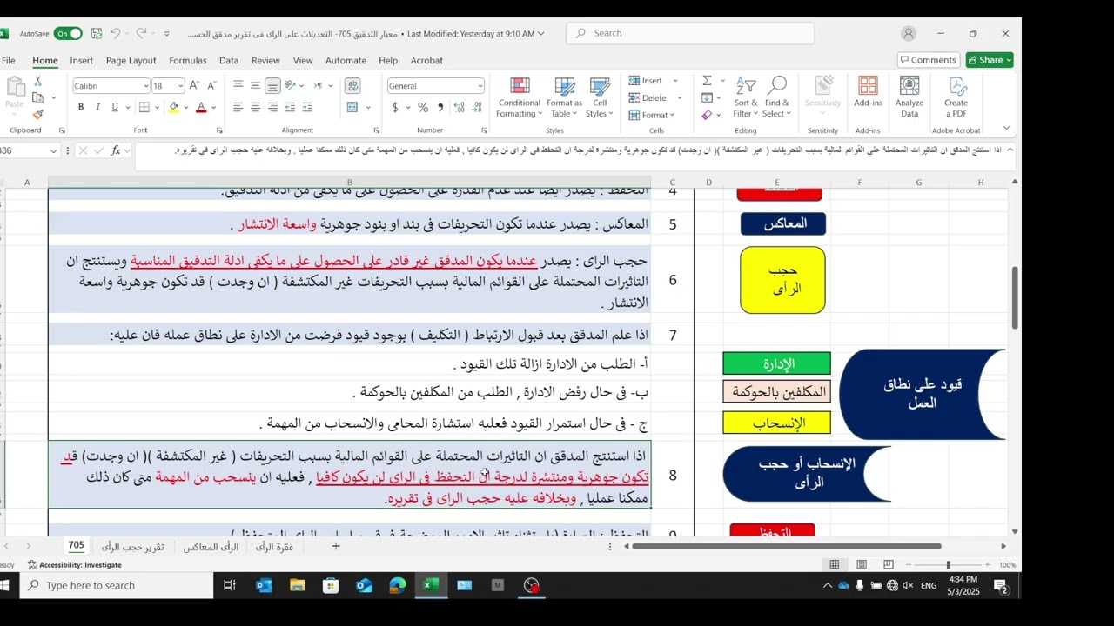
Task: Open Format as Table gallery
Action: [x=564, y=97]
